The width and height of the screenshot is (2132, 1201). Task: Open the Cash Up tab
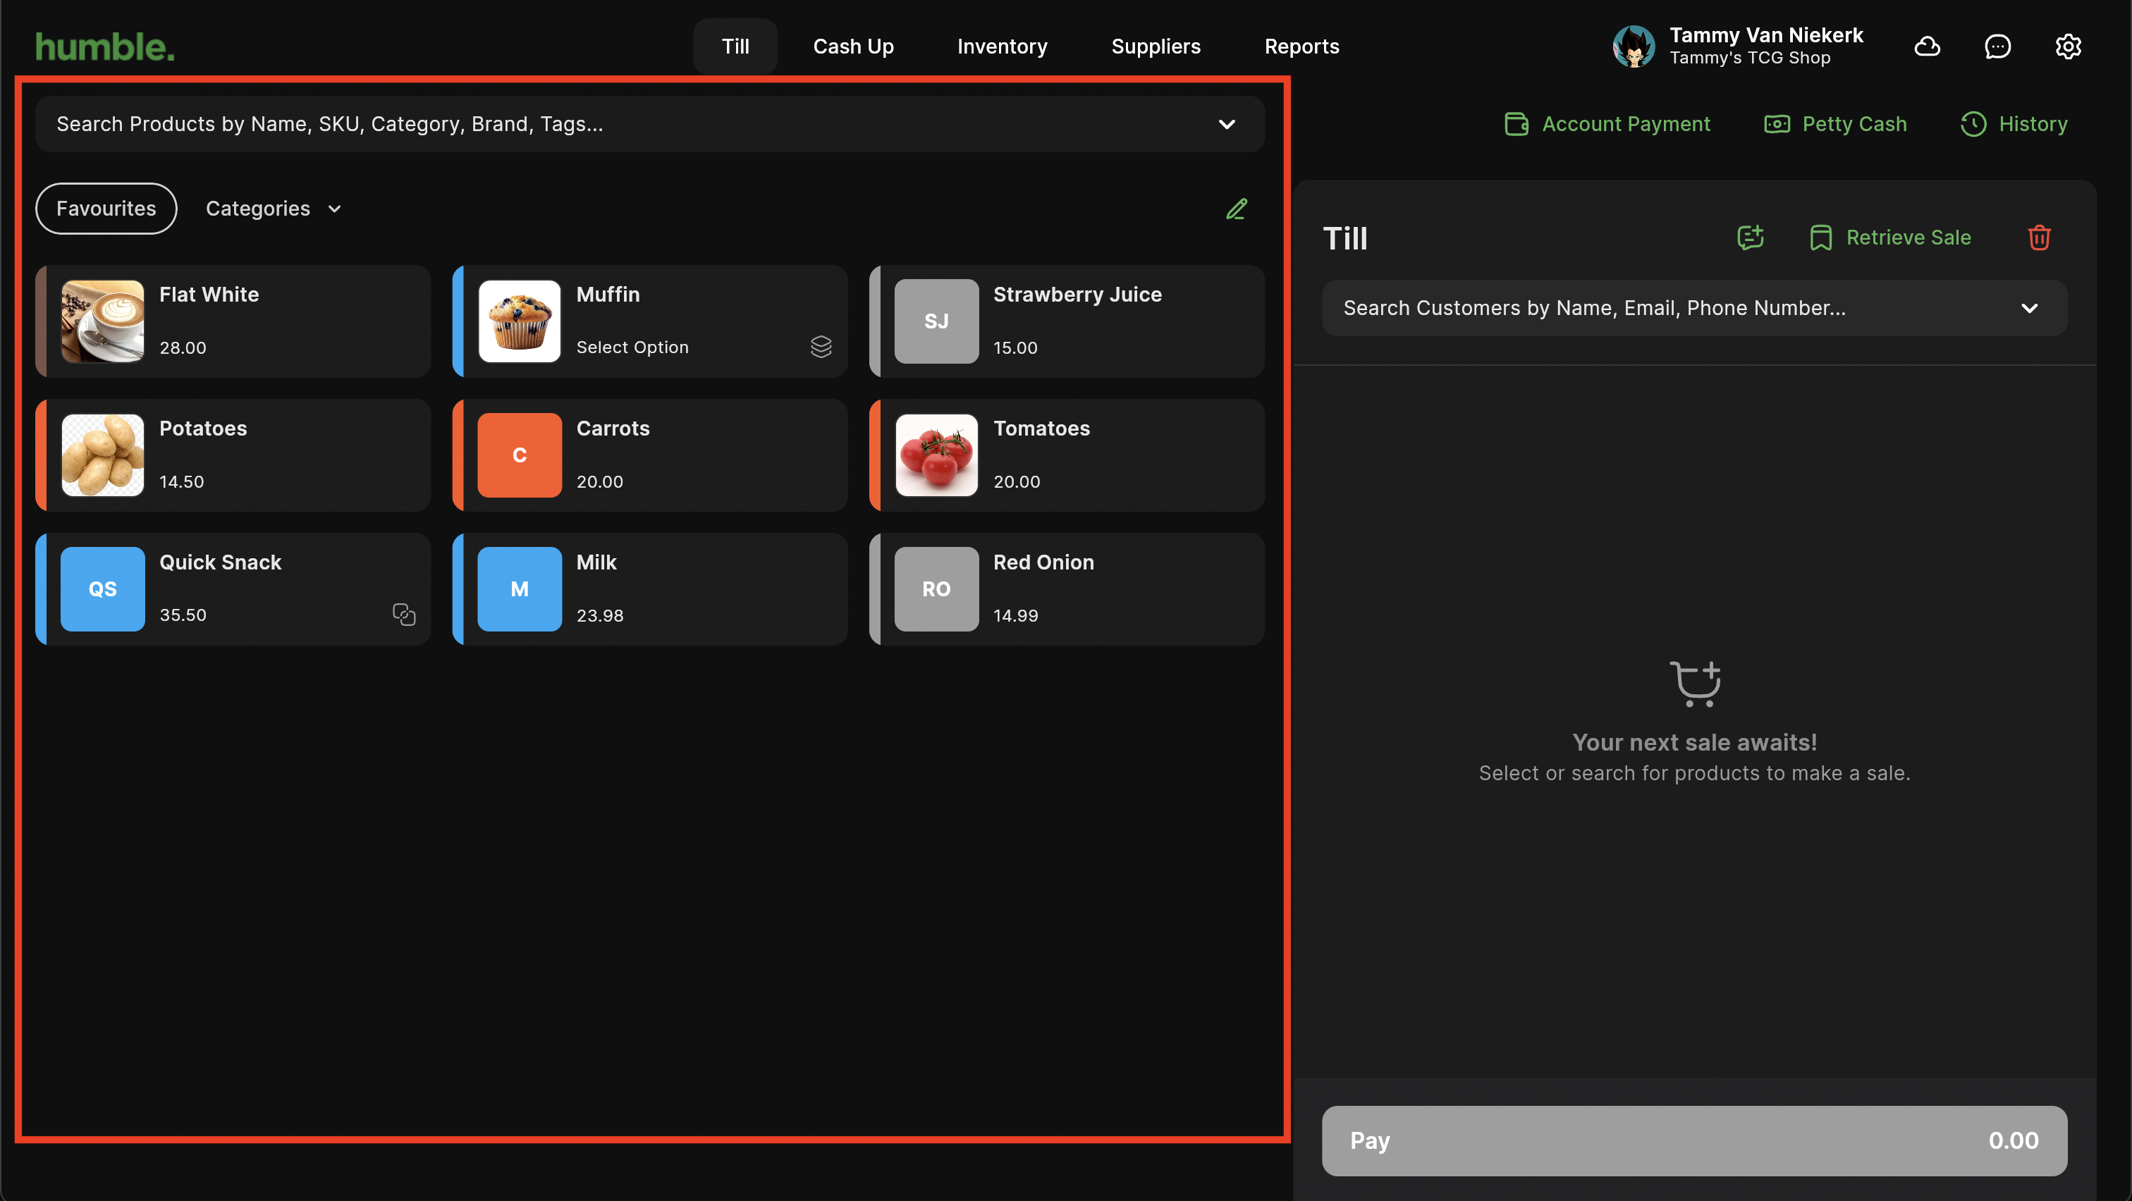[852, 47]
